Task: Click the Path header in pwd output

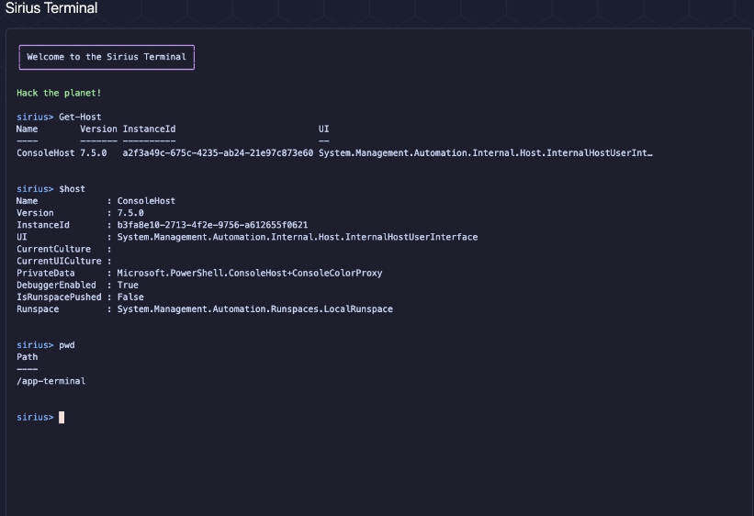Action: tap(28, 356)
